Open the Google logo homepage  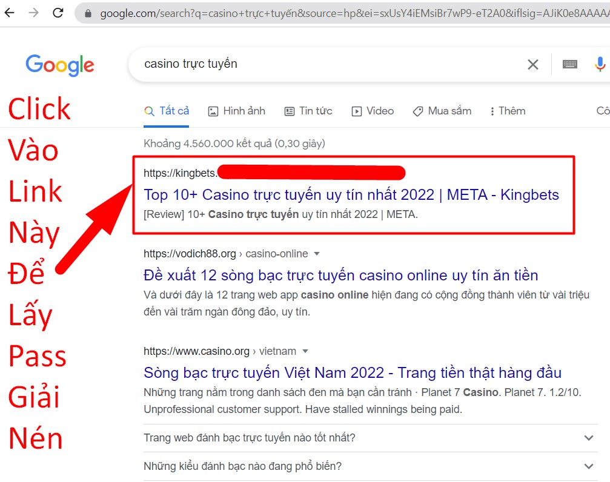tap(60, 65)
